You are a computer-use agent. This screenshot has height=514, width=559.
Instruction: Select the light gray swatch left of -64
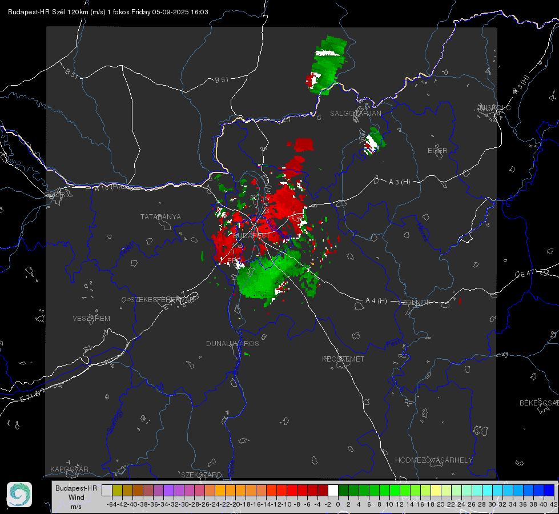tap(107, 490)
